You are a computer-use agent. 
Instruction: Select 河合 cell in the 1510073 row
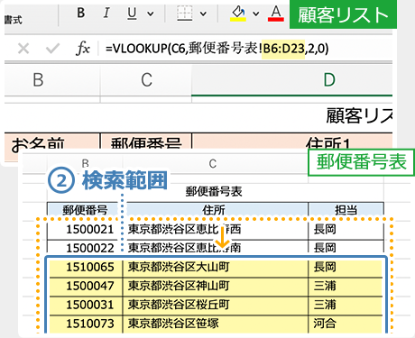pos(346,324)
